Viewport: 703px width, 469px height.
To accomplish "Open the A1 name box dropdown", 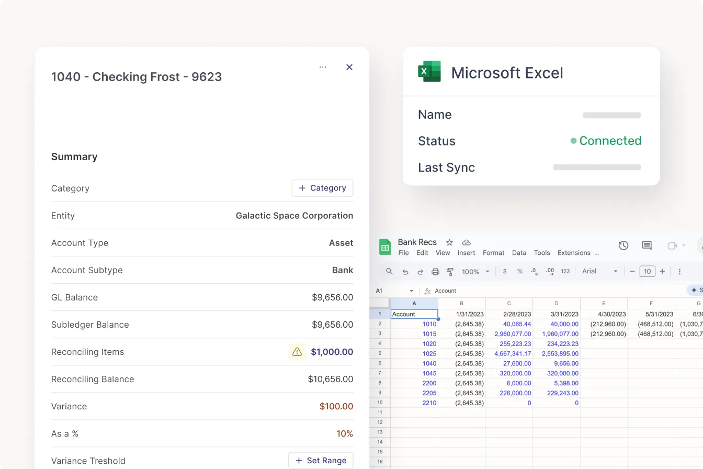I will [x=412, y=291].
